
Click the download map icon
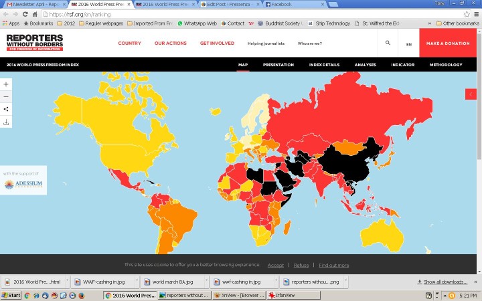point(6,122)
